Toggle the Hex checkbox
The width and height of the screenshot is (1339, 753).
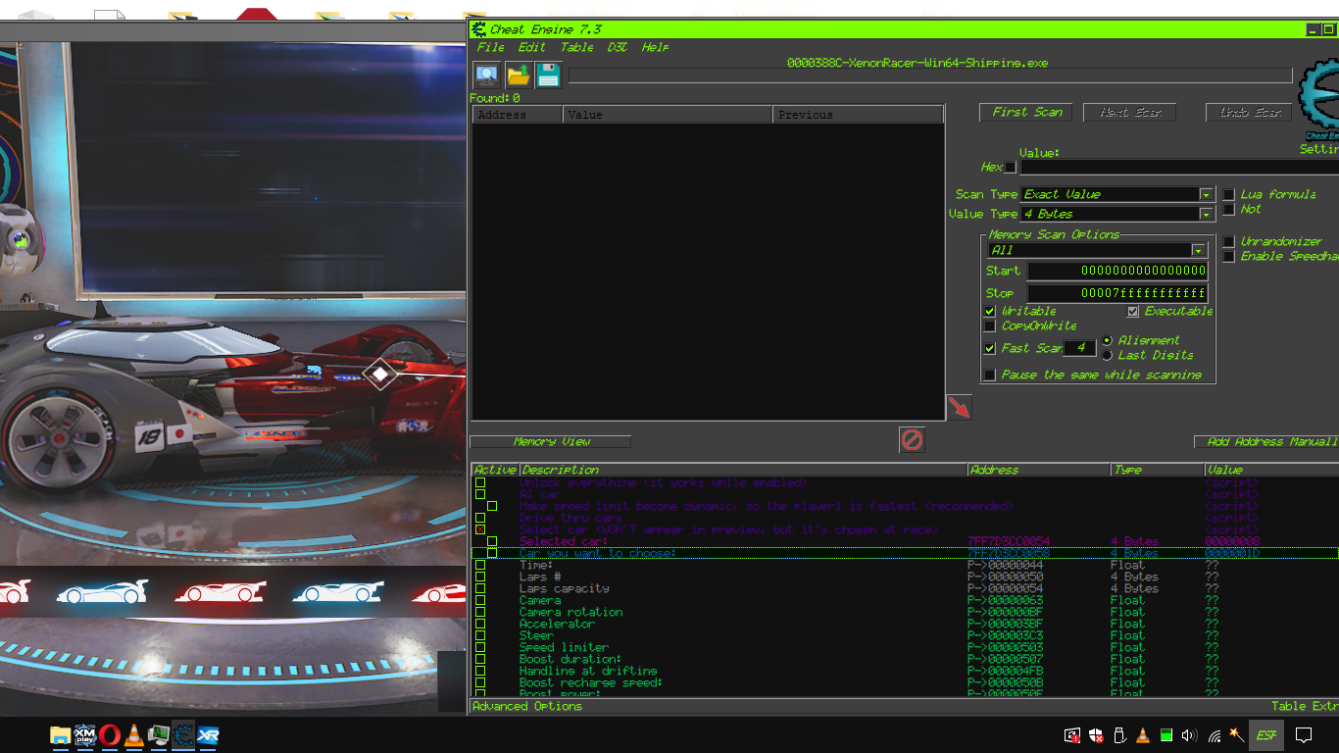click(1011, 167)
